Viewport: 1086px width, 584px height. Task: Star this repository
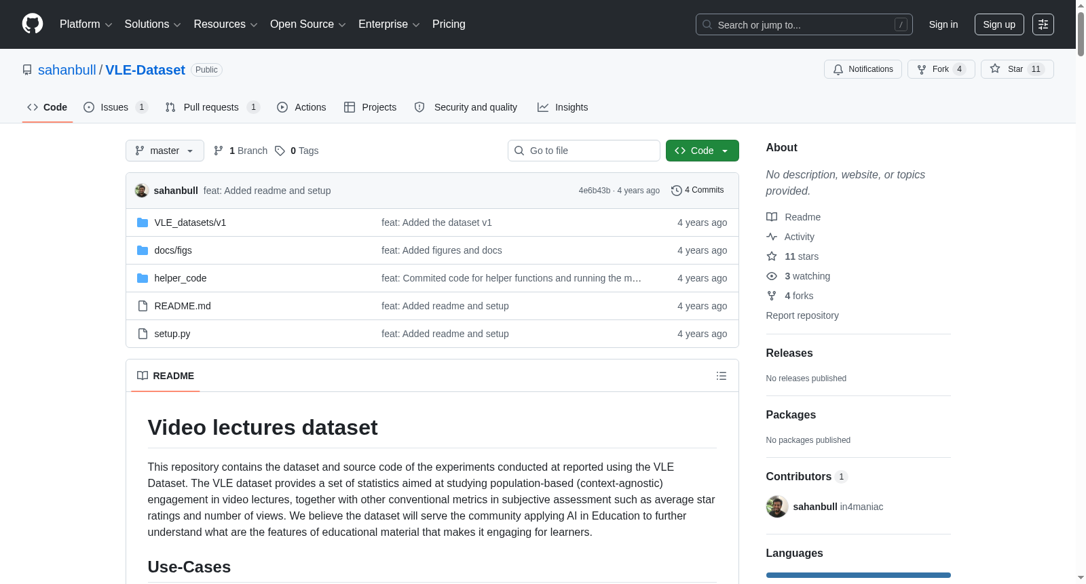(x=1017, y=69)
